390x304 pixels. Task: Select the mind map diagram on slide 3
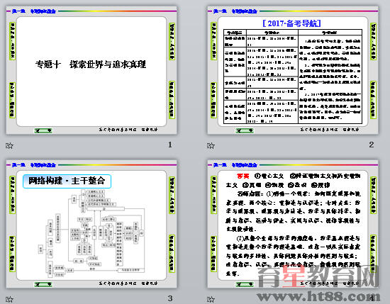tap(91, 234)
